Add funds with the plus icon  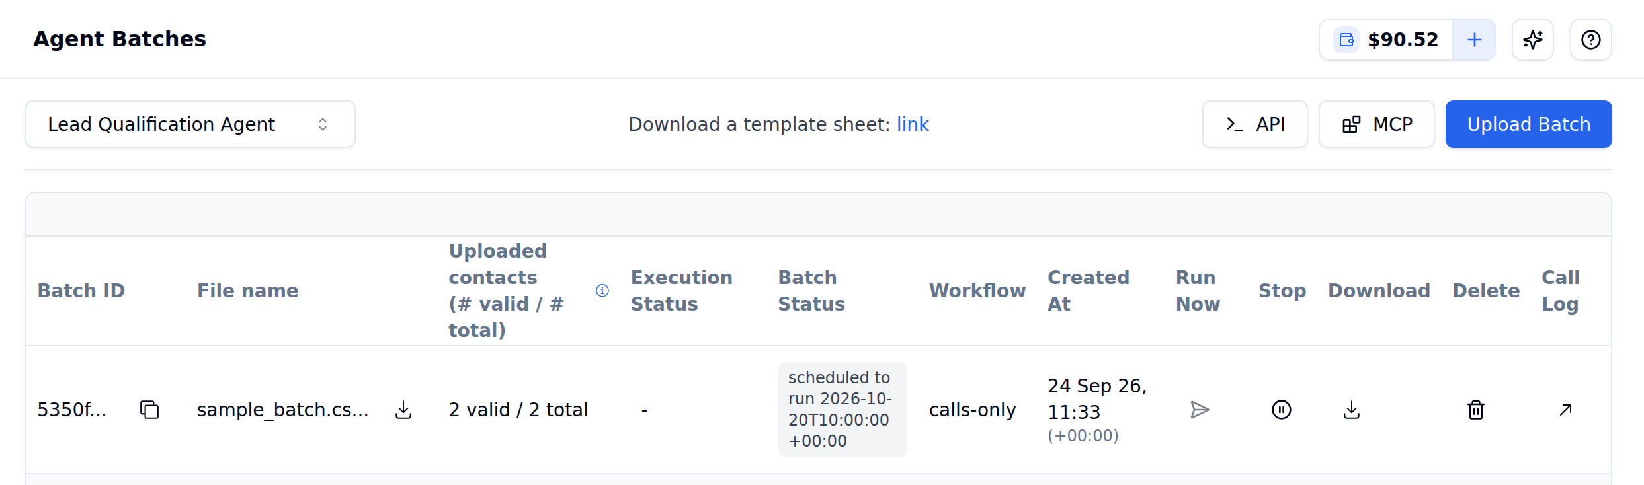click(1474, 40)
